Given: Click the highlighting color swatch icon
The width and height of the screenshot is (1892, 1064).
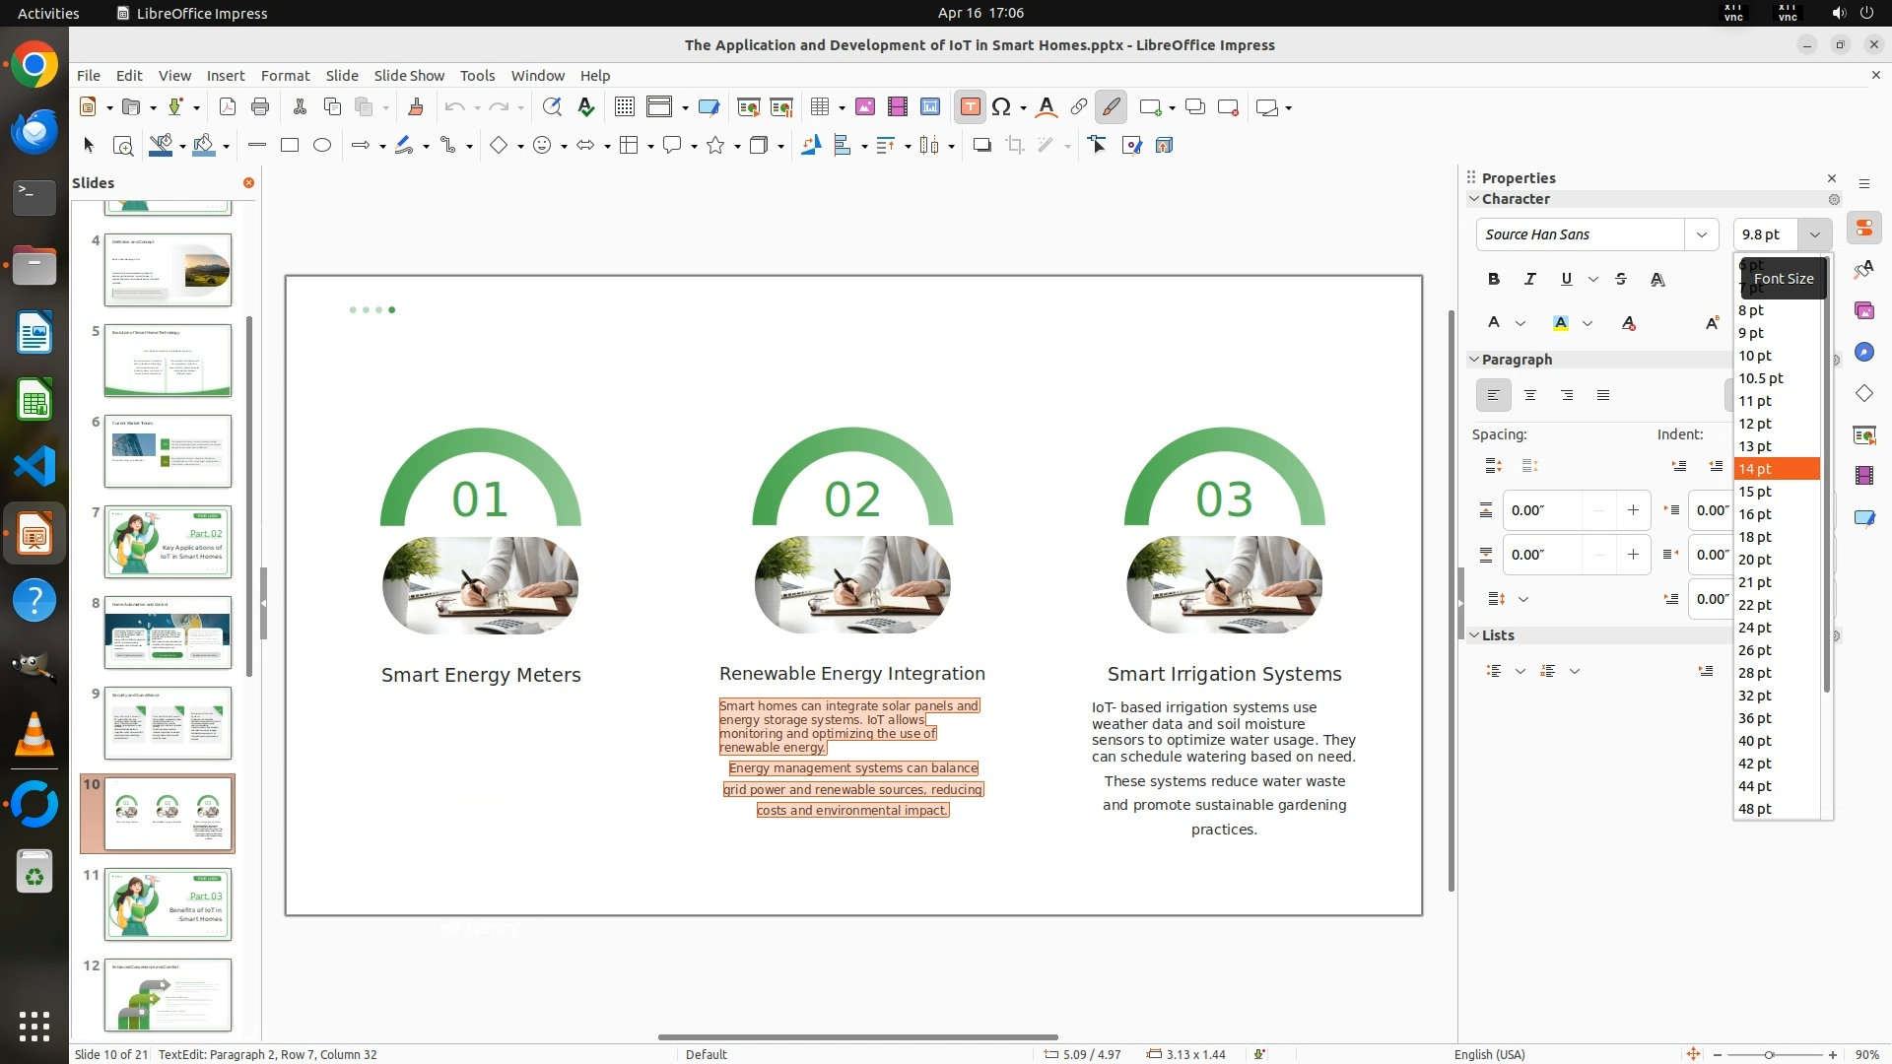Looking at the screenshot, I should pos(1561,323).
